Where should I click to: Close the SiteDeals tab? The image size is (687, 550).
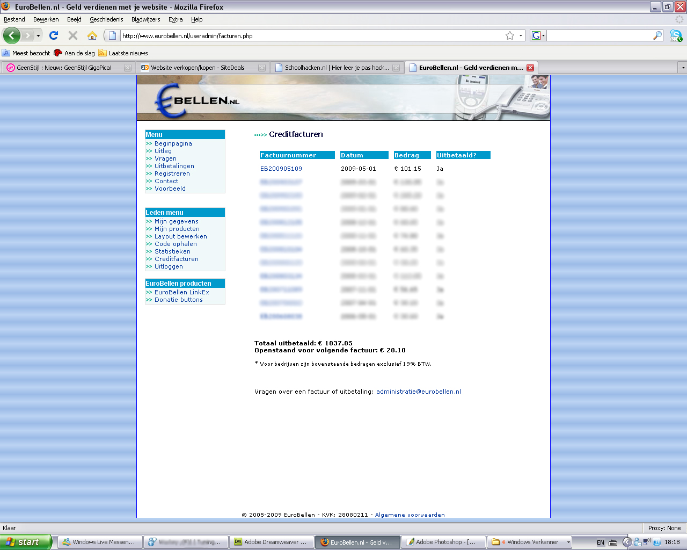coord(262,68)
